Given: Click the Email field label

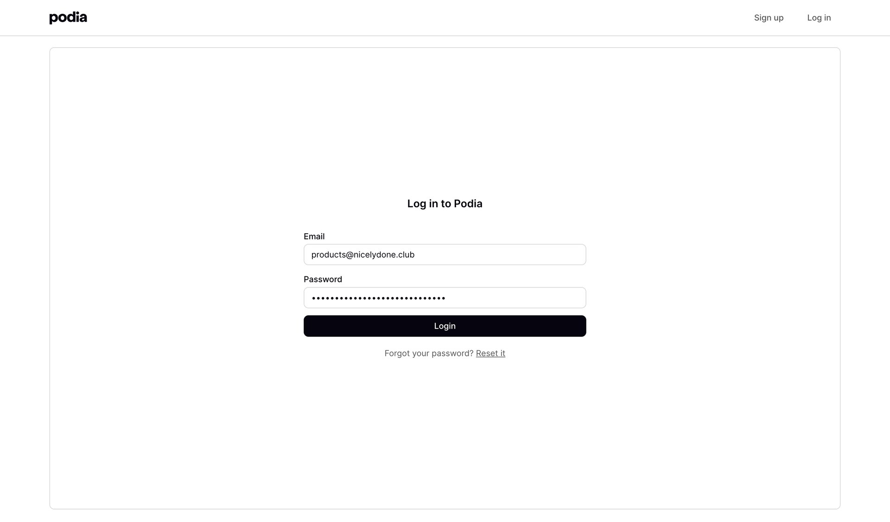Looking at the screenshot, I should click(314, 236).
